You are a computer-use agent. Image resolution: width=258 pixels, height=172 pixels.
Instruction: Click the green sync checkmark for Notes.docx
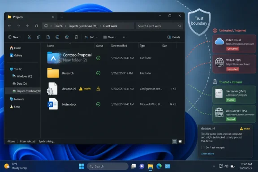(98, 104)
